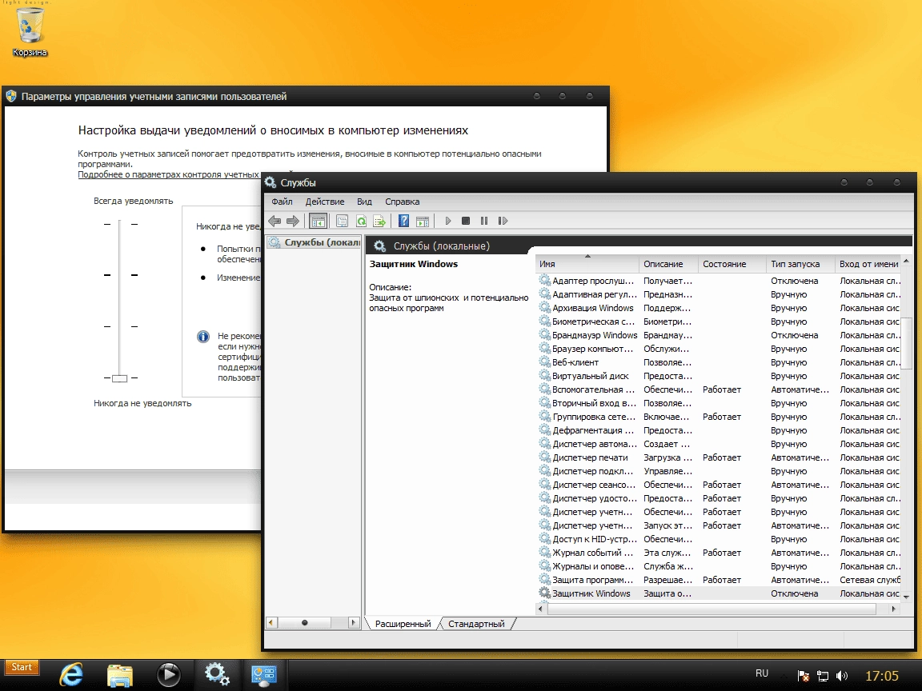Image resolution: width=922 pixels, height=691 pixels.
Task: Click the network tray icon
Action: click(x=823, y=676)
